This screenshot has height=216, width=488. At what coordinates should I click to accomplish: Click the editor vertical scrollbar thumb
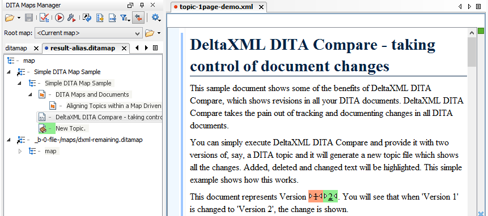(x=472, y=52)
